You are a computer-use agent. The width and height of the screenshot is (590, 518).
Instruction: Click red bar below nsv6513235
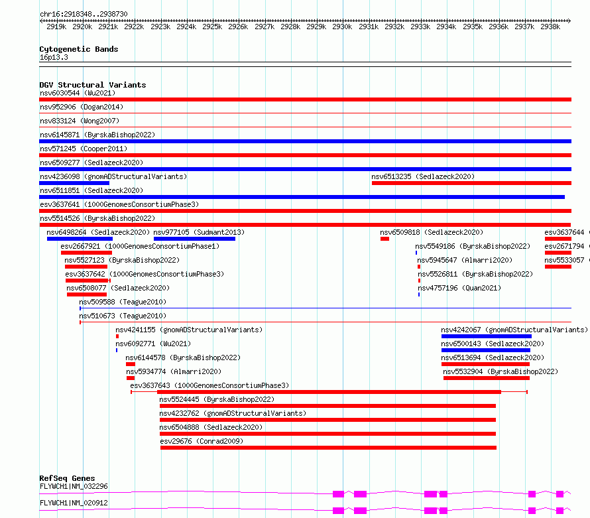point(471,183)
